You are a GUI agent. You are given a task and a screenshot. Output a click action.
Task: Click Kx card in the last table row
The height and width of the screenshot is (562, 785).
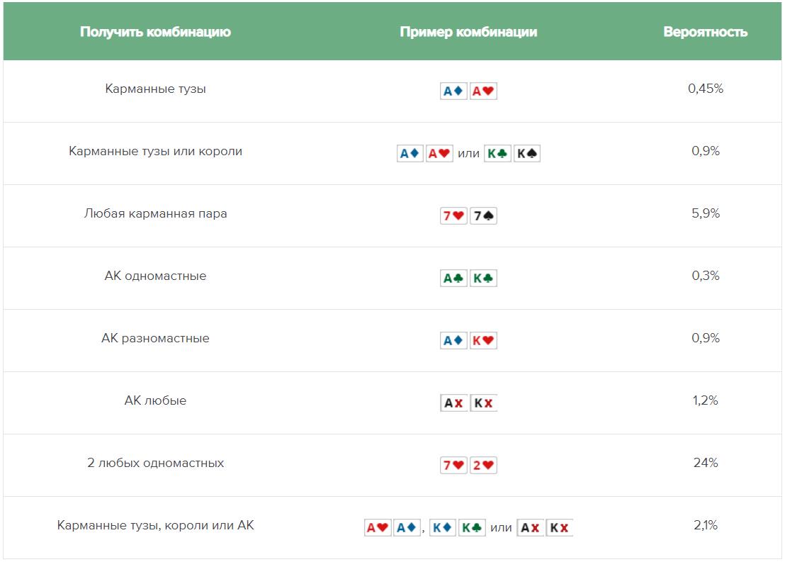pyautogui.click(x=559, y=528)
